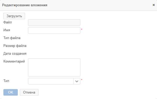Click inside the Комментарий text area

tap(54, 67)
